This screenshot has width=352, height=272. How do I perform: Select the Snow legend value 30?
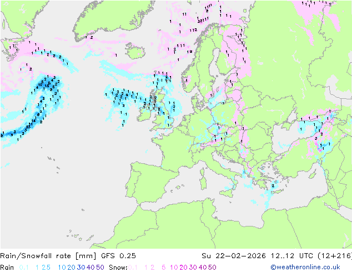point(193,268)
